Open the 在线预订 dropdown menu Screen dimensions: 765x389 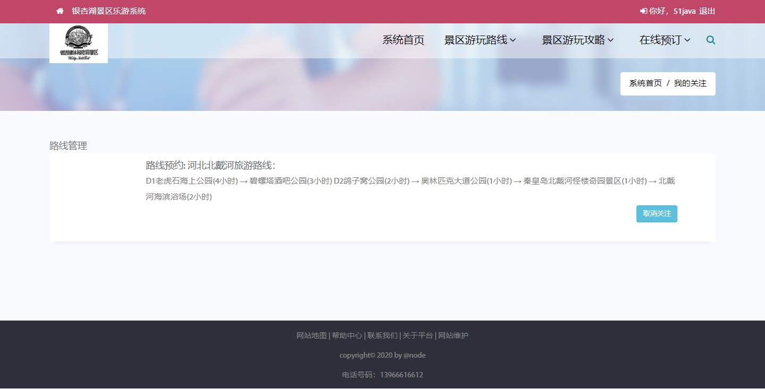pyautogui.click(x=665, y=40)
